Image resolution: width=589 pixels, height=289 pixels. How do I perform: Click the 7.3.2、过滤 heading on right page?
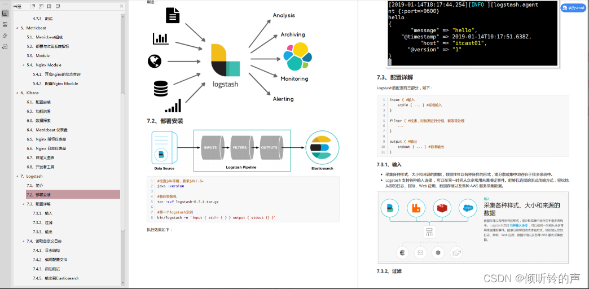click(x=389, y=270)
